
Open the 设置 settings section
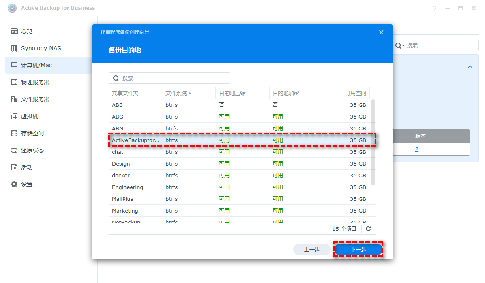click(22, 184)
